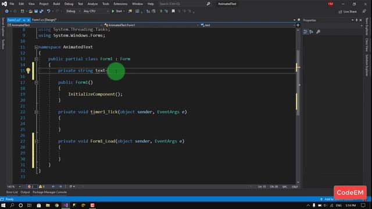Collapse the Form1() constructor block
Image resolution: width=372 pixels, height=209 pixels.
(x=36, y=82)
